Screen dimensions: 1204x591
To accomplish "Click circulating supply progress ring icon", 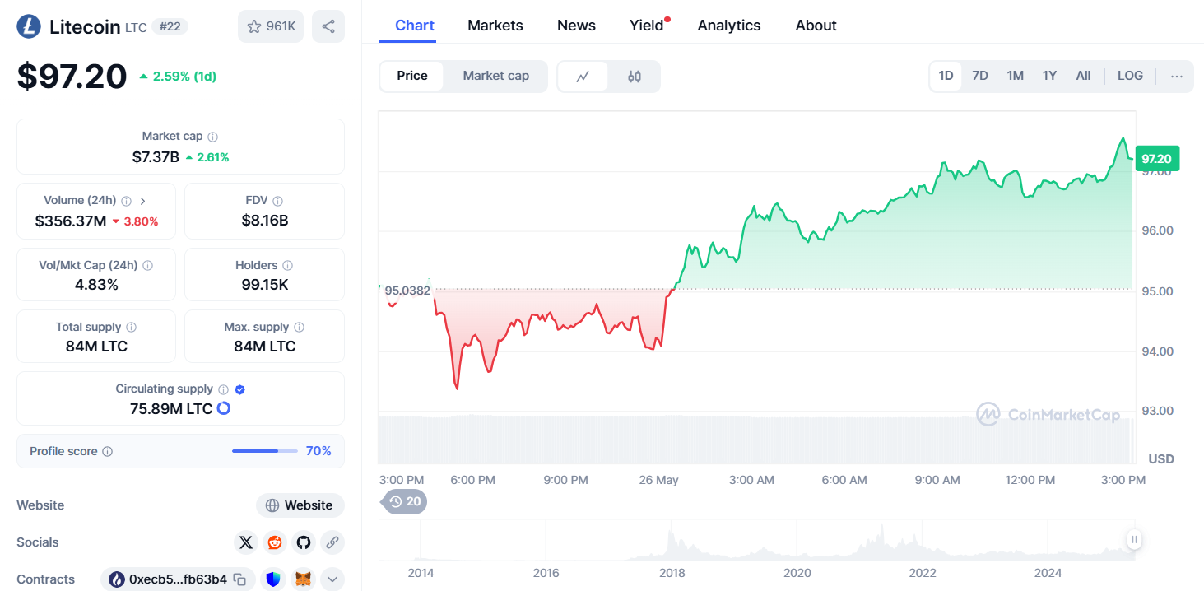I will pos(224,408).
